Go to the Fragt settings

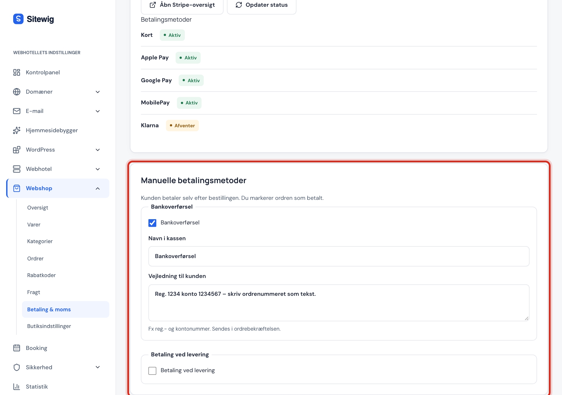pyautogui.click(x=34, y=292)
